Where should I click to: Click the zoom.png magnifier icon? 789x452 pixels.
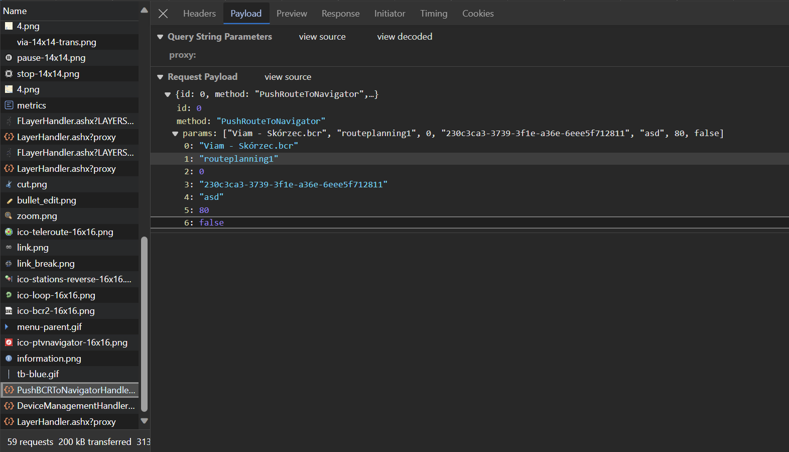(x=9, y=216)
